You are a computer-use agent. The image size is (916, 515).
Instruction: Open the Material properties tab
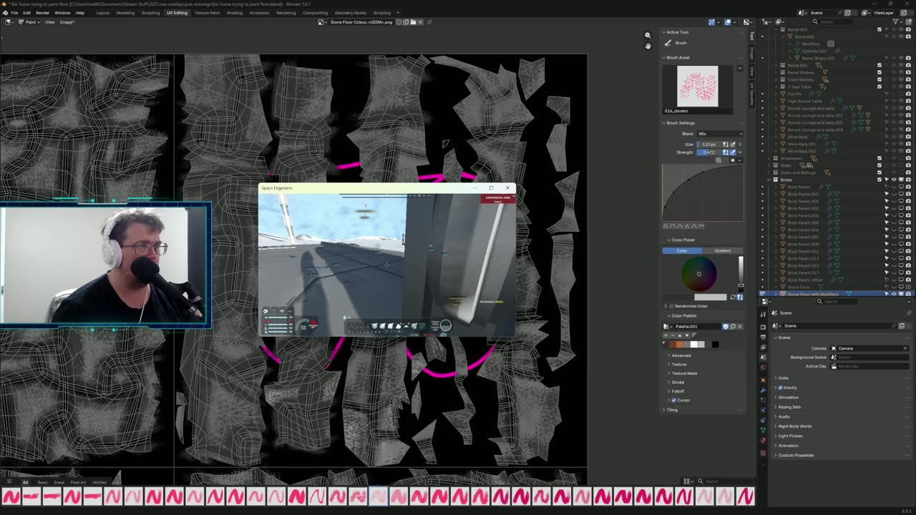pyautogui.click(x=764, y=440)
